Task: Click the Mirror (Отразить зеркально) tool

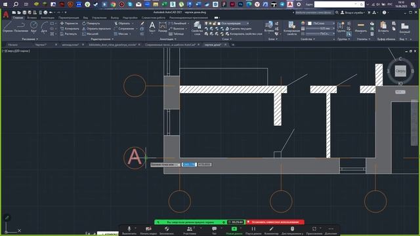Action: pos(96,29)
